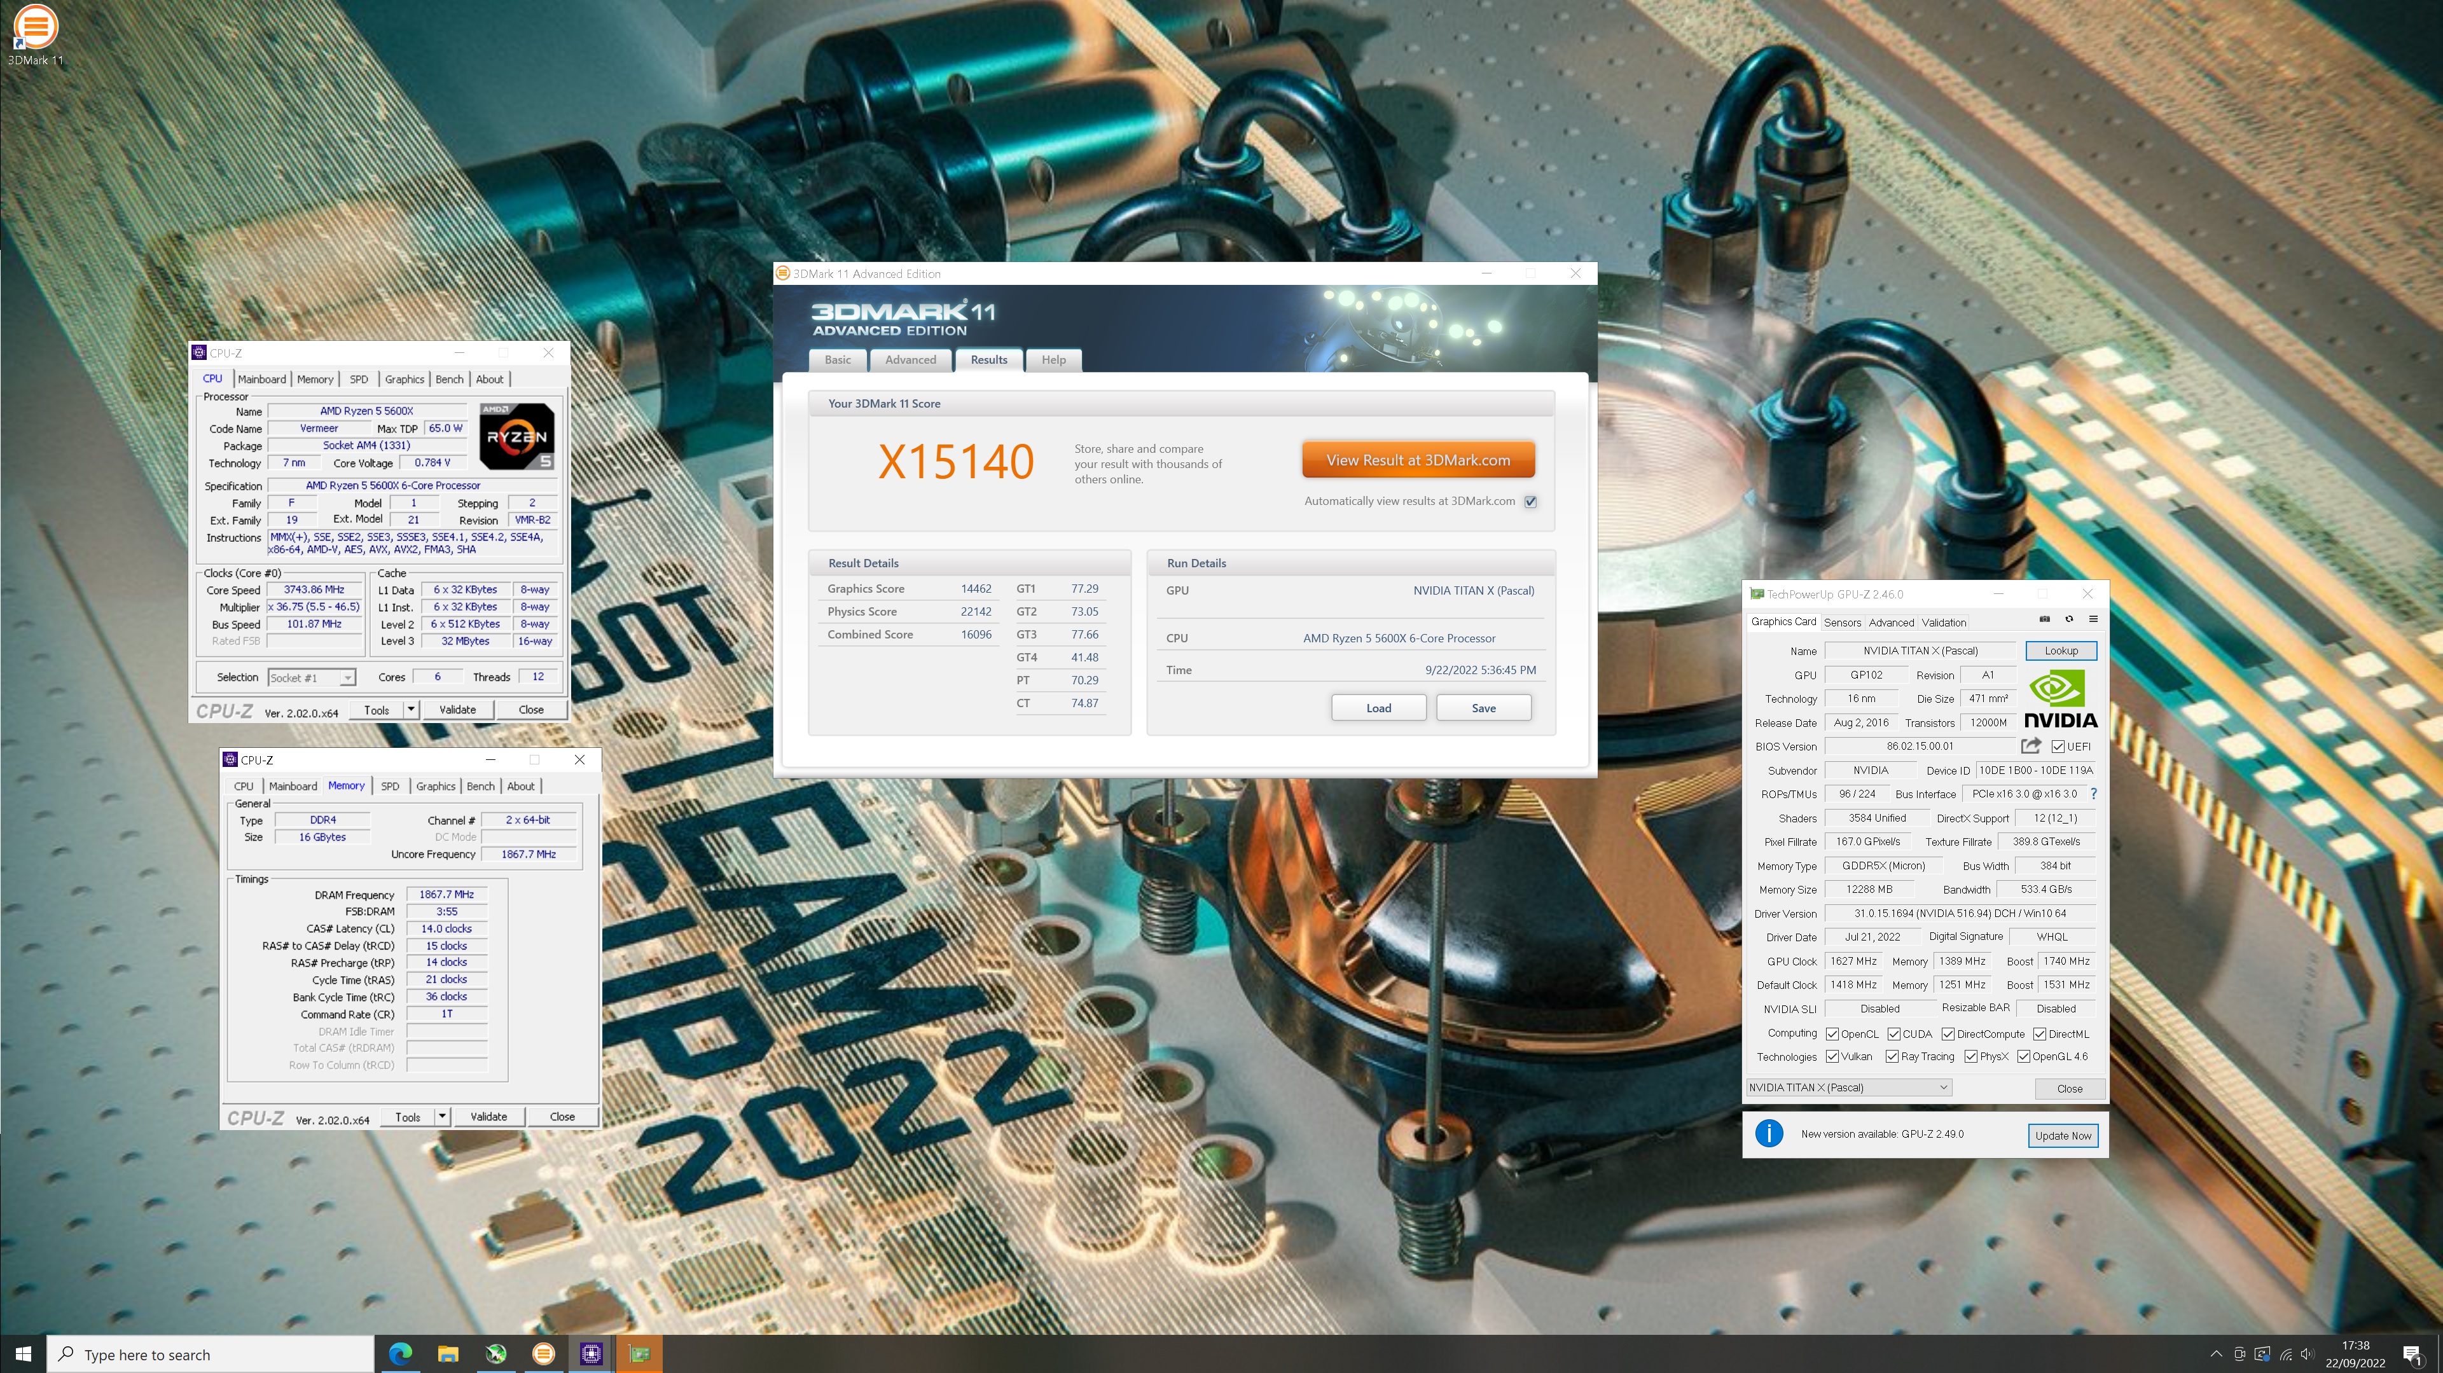2443x1373 pixels.
Task: Toggle the Ray Tracing checkbox
Action: (1891, 1056)
